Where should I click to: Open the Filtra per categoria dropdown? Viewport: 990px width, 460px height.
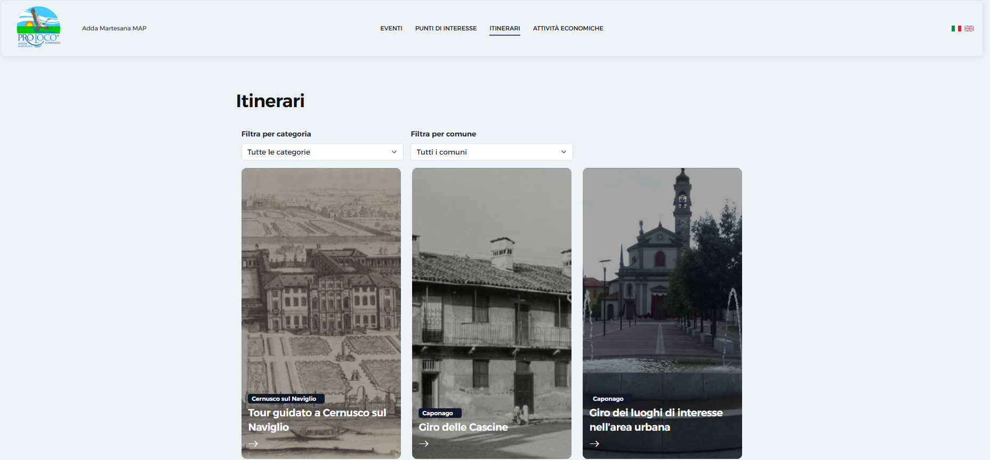322,152
